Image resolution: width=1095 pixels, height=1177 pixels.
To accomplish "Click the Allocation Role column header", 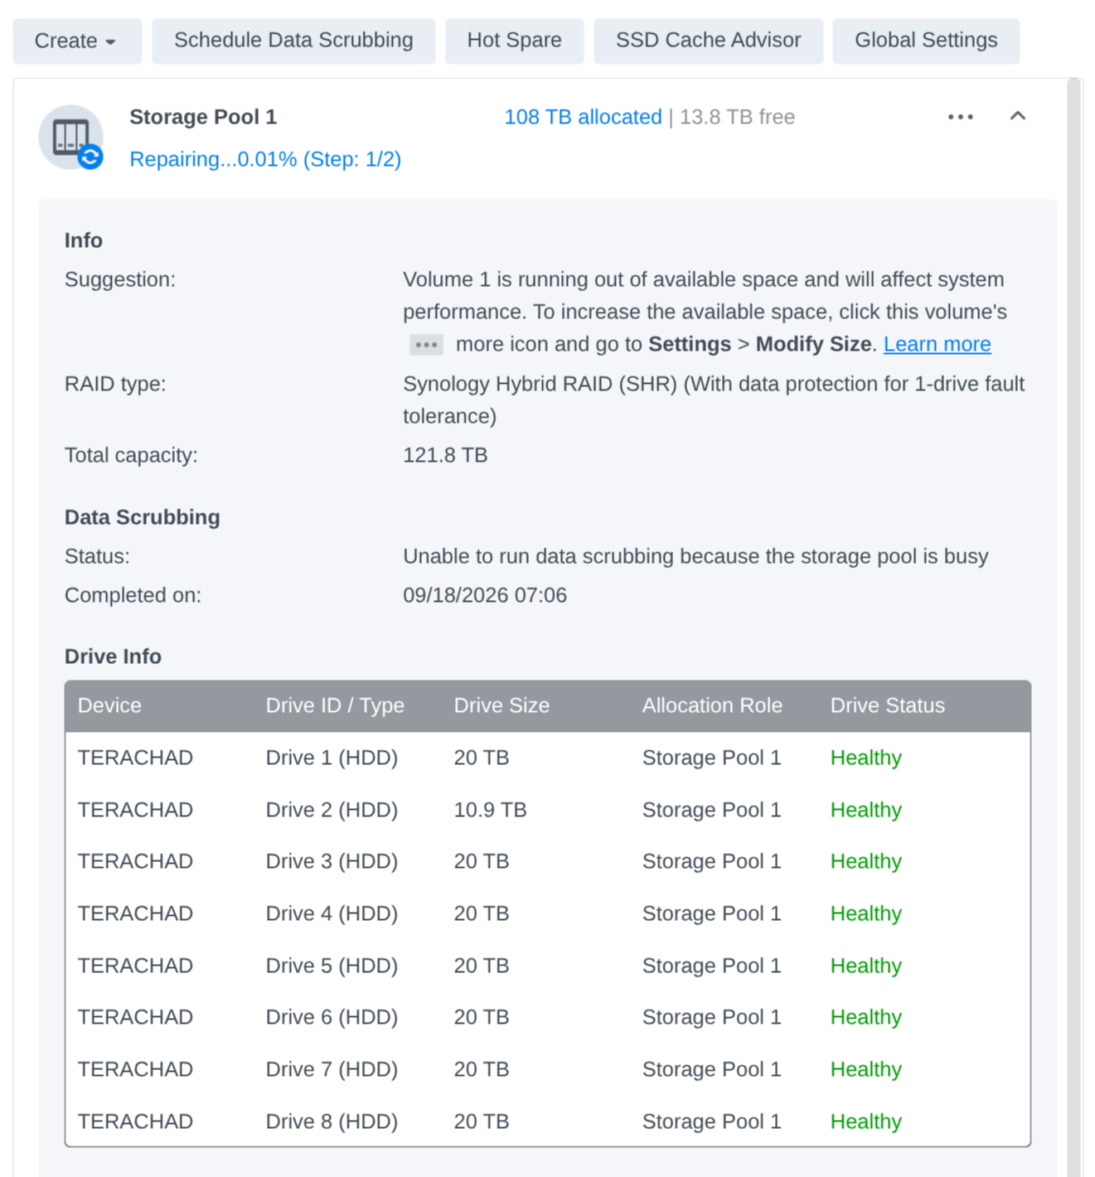I will pyautogui.click(x=712, y=705).
